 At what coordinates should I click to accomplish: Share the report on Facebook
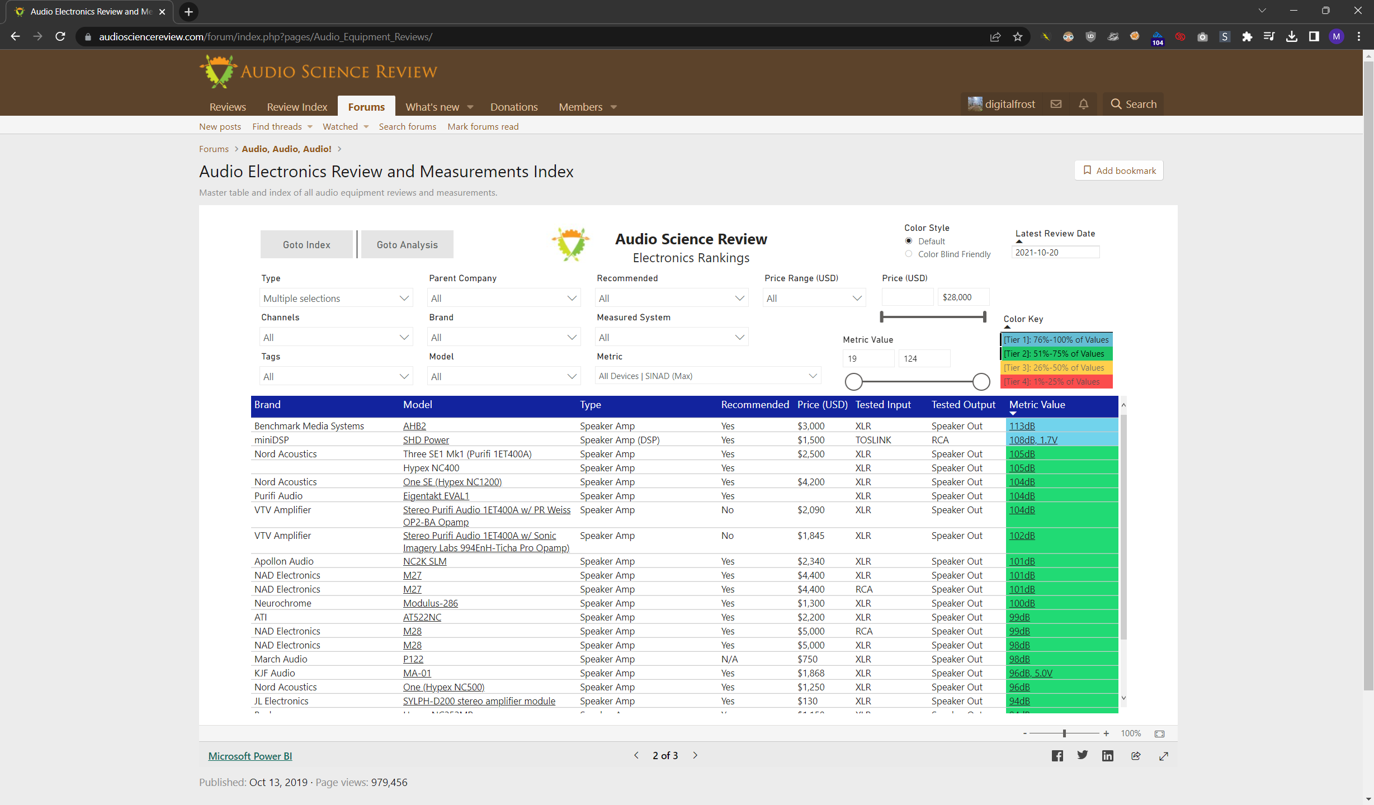click(1057, 756)
